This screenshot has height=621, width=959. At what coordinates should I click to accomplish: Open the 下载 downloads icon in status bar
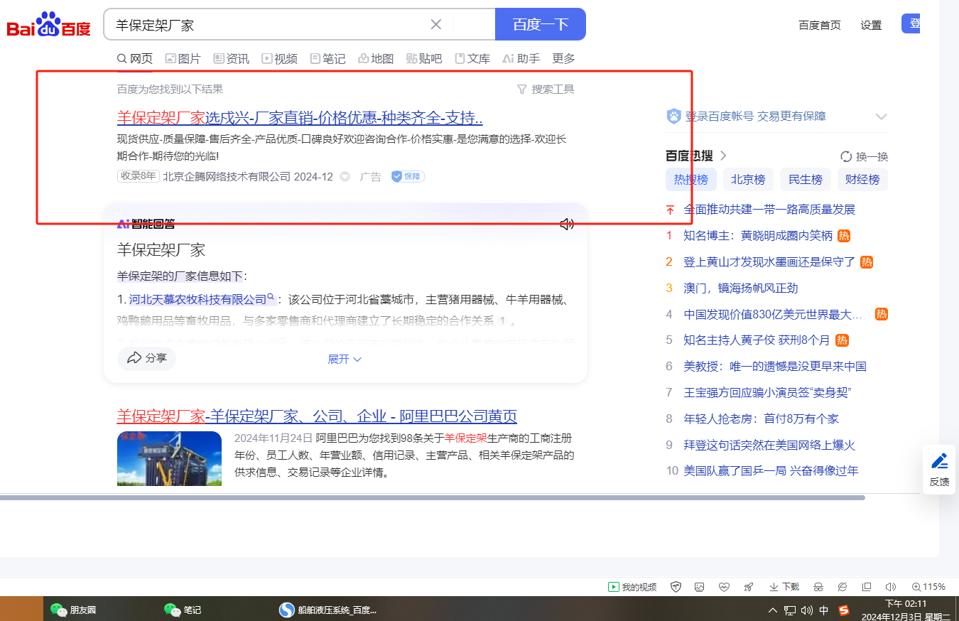click(784, 587)
